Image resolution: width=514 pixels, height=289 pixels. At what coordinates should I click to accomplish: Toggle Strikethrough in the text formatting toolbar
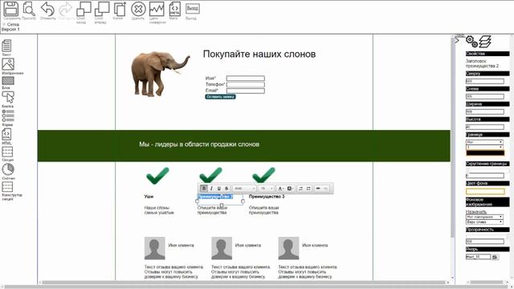click(x=226, y=189)
